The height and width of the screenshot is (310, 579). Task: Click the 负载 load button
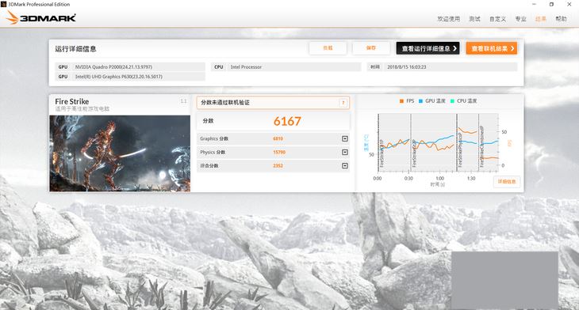tap(328, 48)
